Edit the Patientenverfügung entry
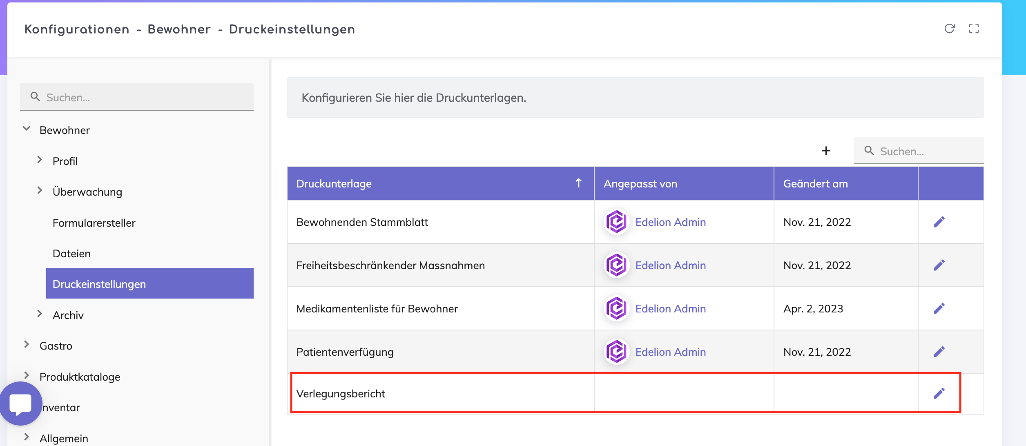This screenshot has width=1026, height=446. pyautogui.click(x=939, y=352)
